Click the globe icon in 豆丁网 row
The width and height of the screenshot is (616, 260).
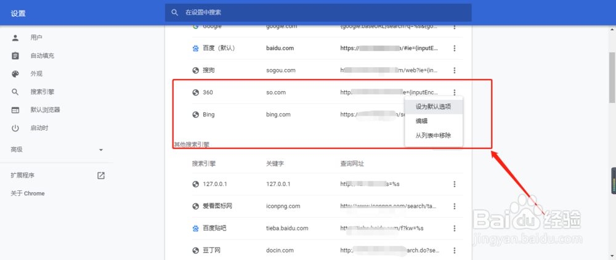[195, 250]
